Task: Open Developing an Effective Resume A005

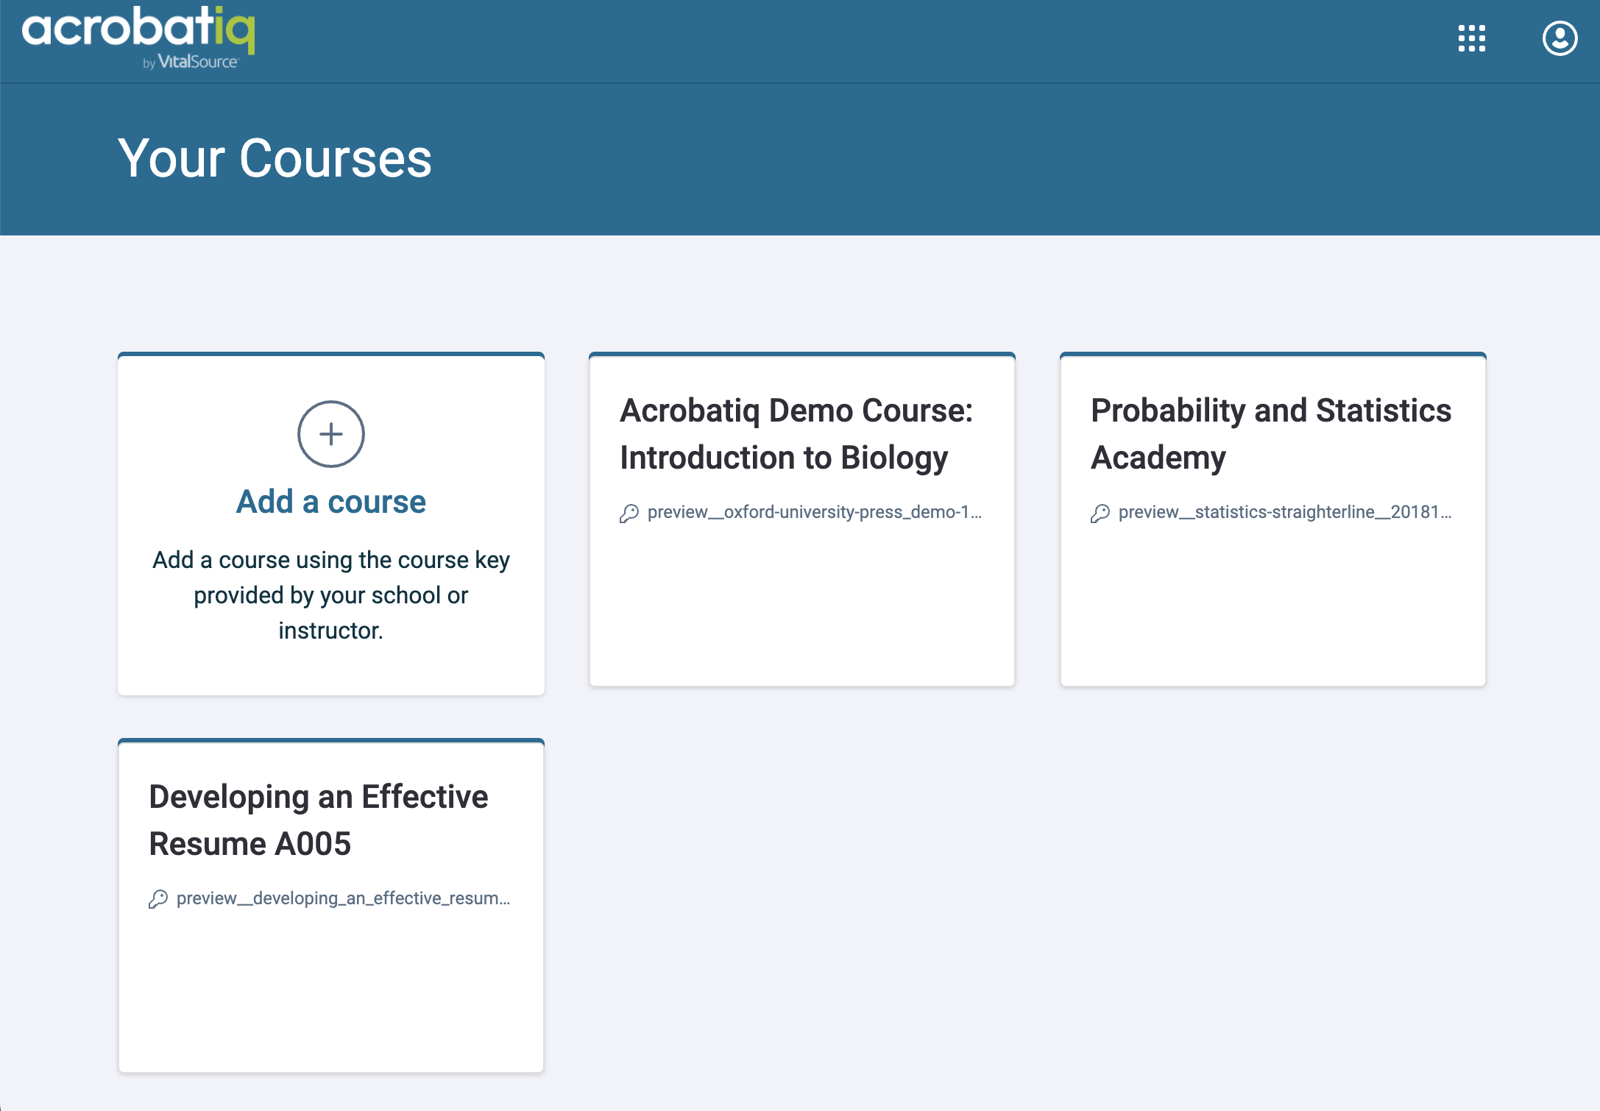Action: click(x=318, y=820)
